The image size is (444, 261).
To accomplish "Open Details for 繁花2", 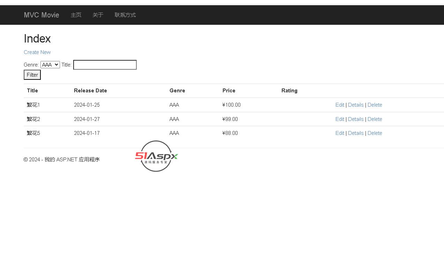I will [x=355, y=119].
